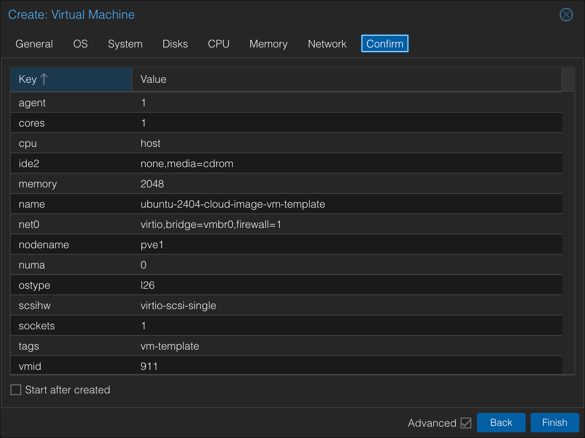
Task: Go to the System tab
Action: tap(125, 44)
